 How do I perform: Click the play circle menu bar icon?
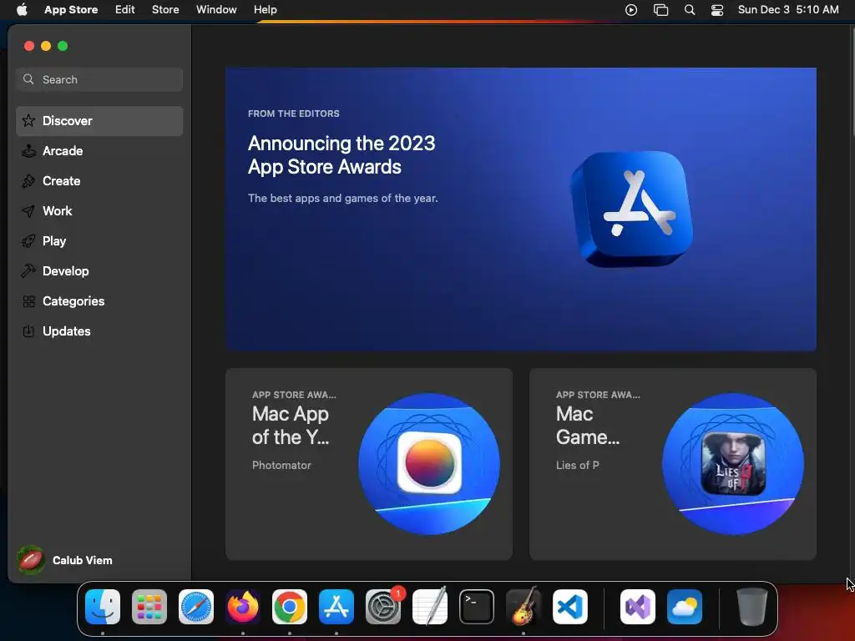(x=631, y=10)
